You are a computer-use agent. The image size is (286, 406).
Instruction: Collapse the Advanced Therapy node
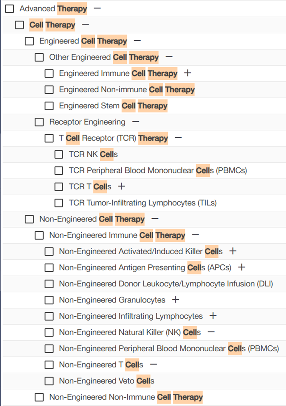point(97,8)
